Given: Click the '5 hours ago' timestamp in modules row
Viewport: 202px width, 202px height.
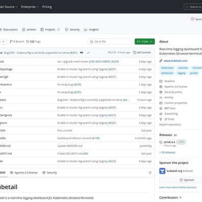Looking at the screenshot, I should (144, 100).
